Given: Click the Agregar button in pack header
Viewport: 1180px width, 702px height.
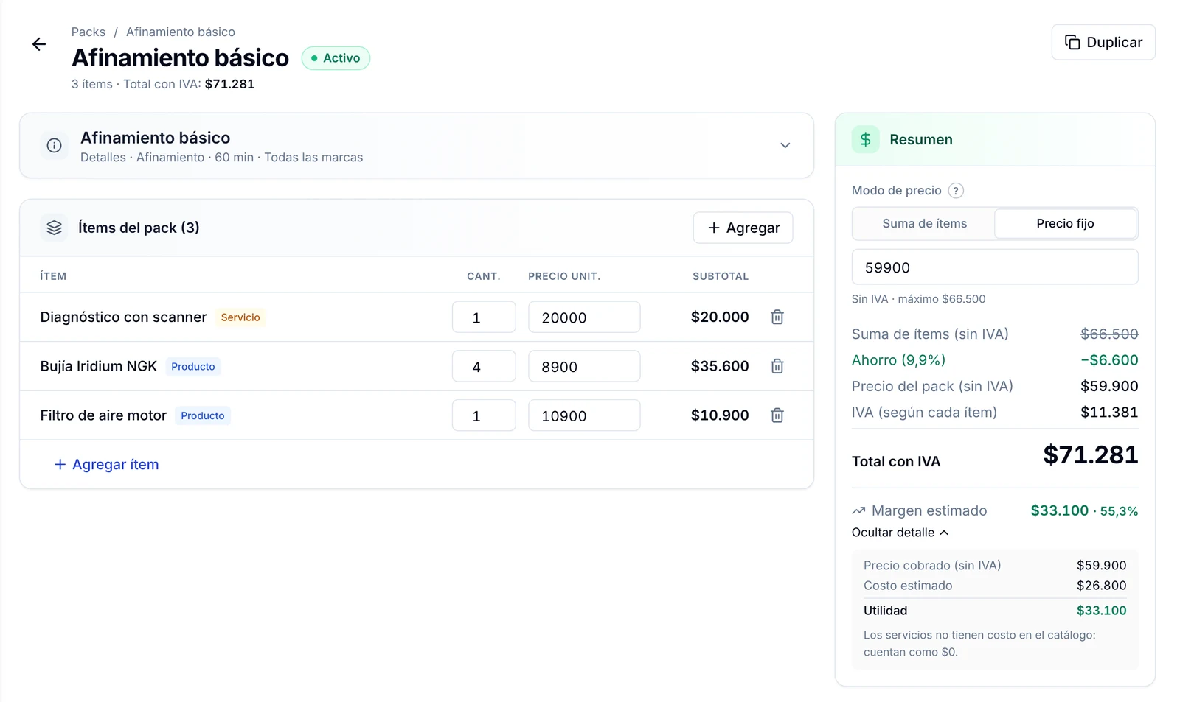Looking at the screenshot, I should [743, 228].
